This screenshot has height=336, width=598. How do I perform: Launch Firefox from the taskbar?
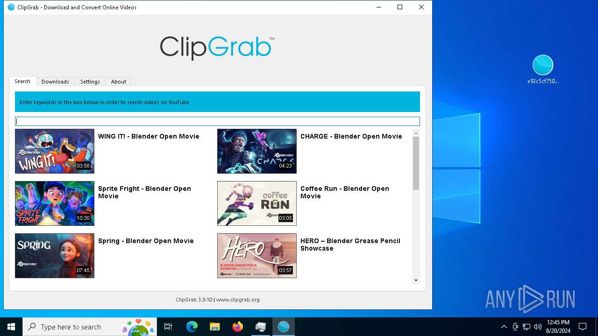[238, 327]
